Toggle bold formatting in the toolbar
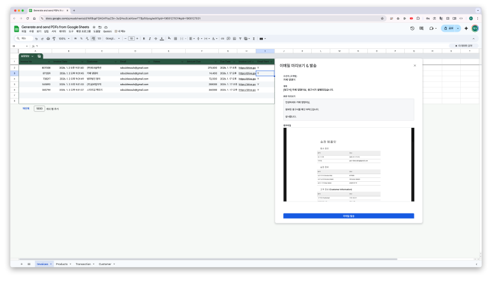The height and width of the screenshot is (281, 492). 144,38
